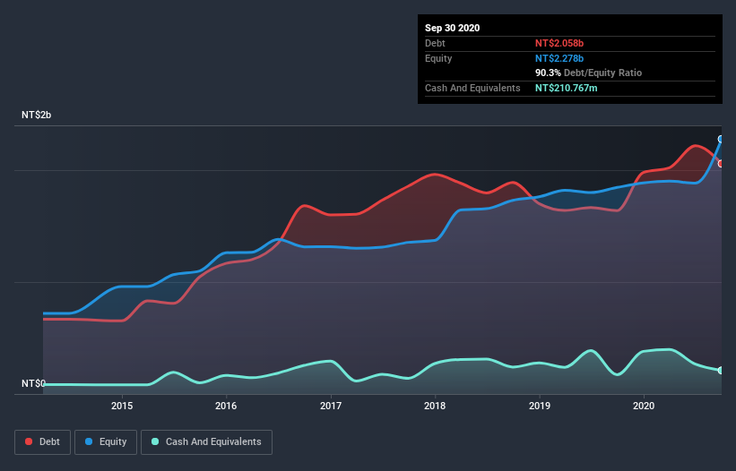Toggle the Debt series legend button
Image resolution: width=736 pixels, height=471 pixels.
[x=42, y=442]
